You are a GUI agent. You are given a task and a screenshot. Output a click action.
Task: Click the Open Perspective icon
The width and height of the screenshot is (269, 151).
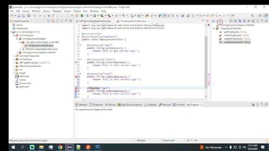[x=260, y=16]
